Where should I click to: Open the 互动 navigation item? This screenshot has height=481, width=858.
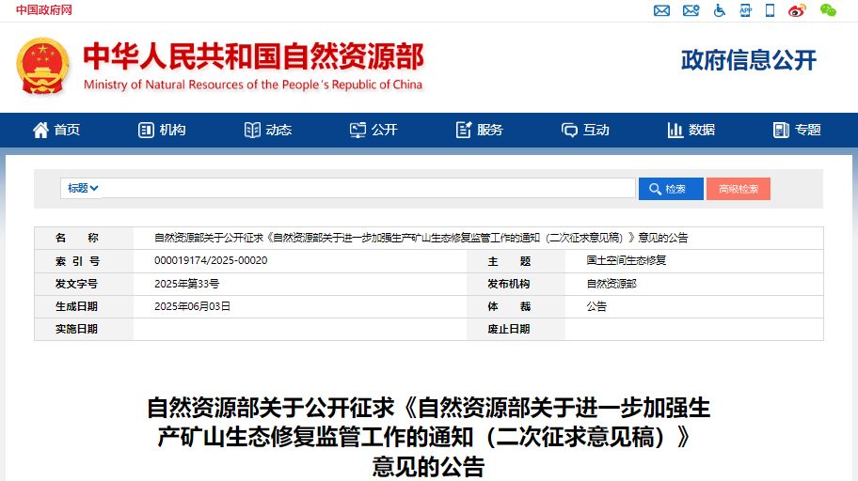[x=585, y=130]
